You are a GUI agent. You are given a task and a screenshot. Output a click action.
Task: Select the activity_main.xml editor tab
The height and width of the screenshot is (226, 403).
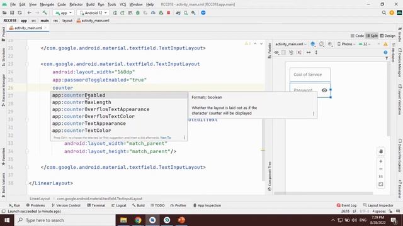pyautogui.click(x=28, y=28)
